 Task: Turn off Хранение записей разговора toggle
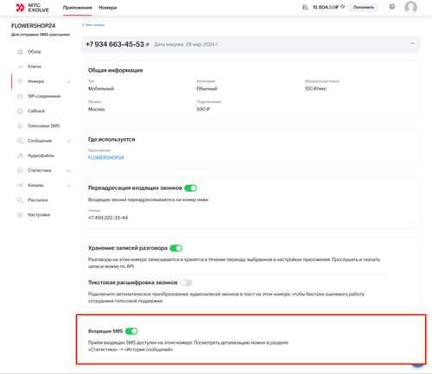point(176,248)
